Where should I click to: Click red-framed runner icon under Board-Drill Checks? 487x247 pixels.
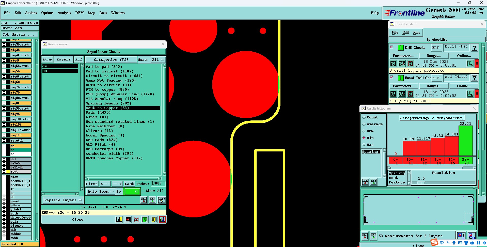point(411,94)
